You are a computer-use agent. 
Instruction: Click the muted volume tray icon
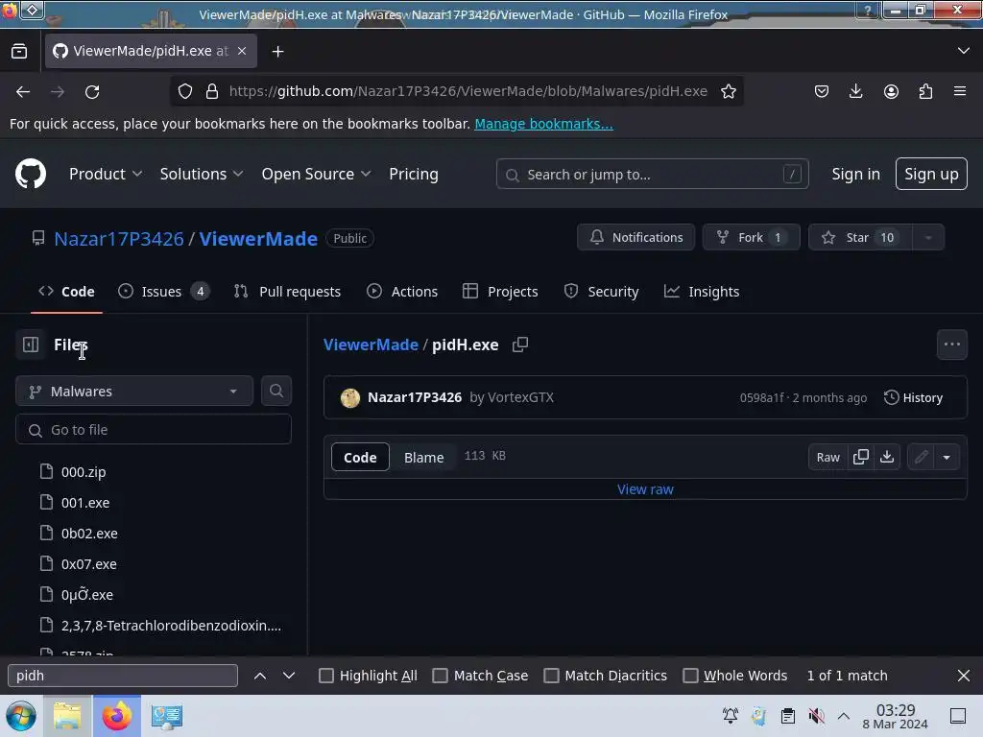coord(816,716)
